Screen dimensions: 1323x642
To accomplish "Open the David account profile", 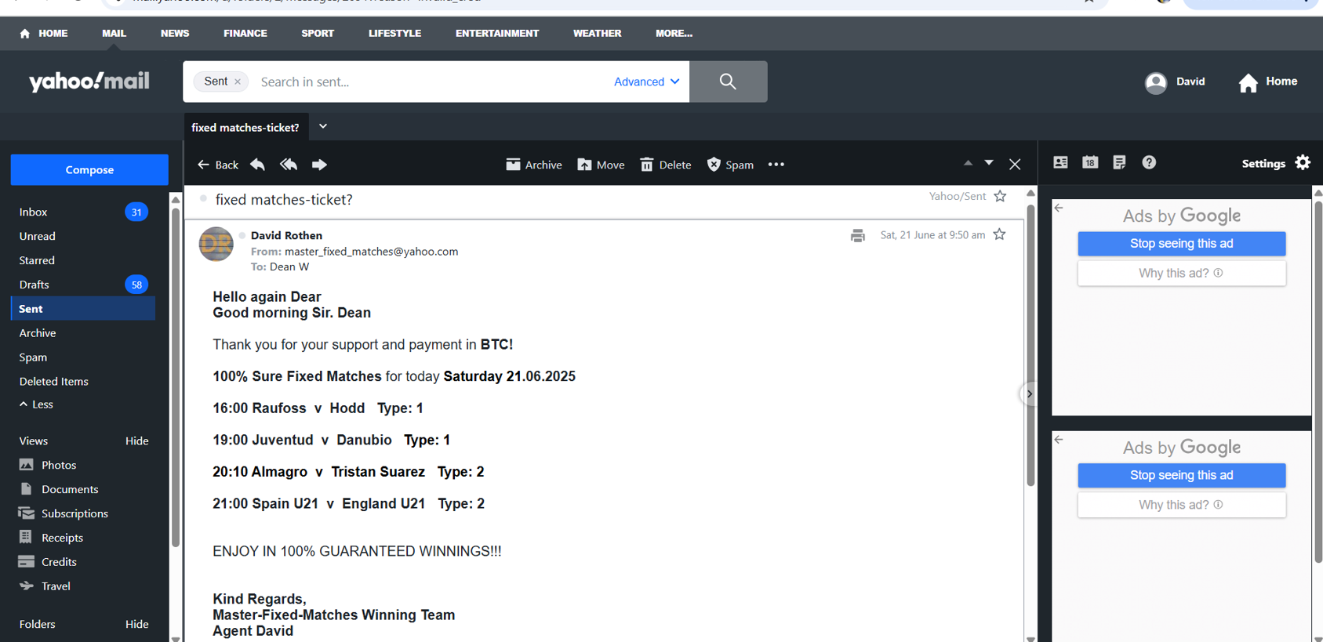I will (1175, 82).
